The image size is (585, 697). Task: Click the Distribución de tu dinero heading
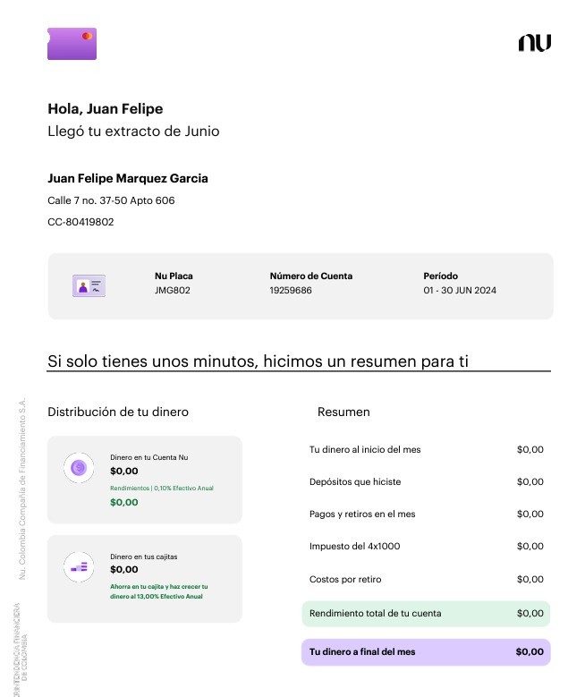tap(118, 412)
